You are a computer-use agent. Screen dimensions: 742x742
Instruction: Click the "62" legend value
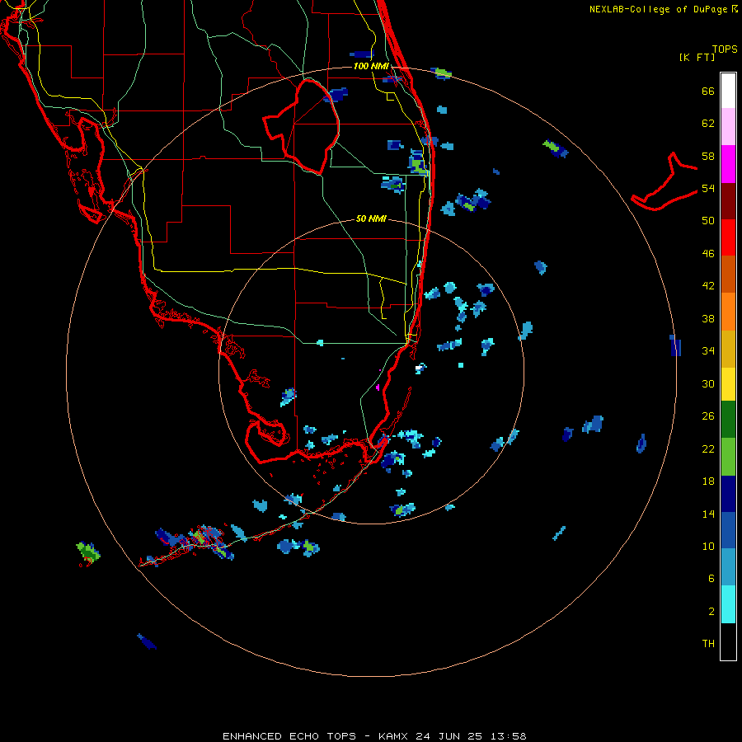click(708, 123)
